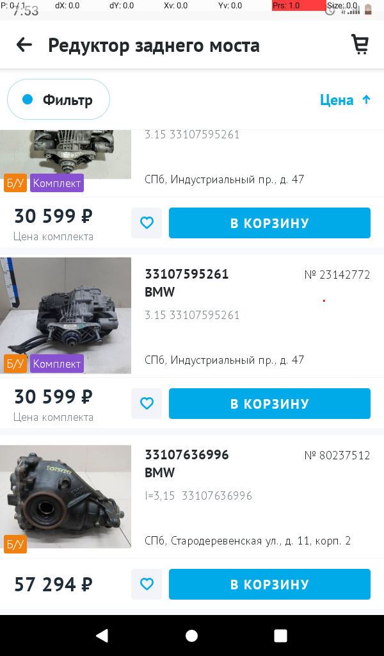Add item № 23142772 to cart
384x656 pixels.
(x=269, y=404)
